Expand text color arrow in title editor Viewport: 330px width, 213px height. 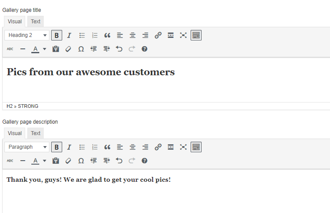pyautogui.click(x=45, y=49)
